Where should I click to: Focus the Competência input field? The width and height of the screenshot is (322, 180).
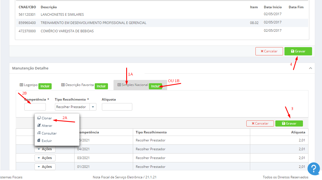pos(35,107)
